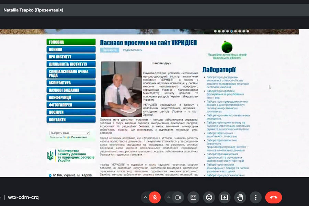
Task: Open Лабораторія природоохоронних заходів link
Action: [227, 106]
